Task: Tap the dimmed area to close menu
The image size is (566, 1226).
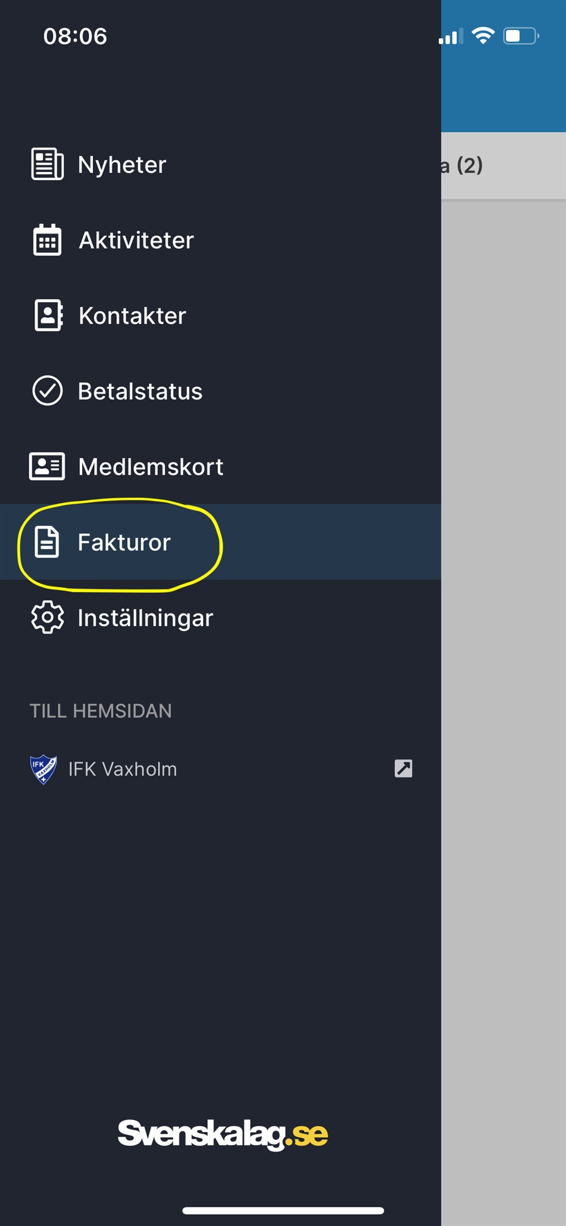Action: click(503, 708)
